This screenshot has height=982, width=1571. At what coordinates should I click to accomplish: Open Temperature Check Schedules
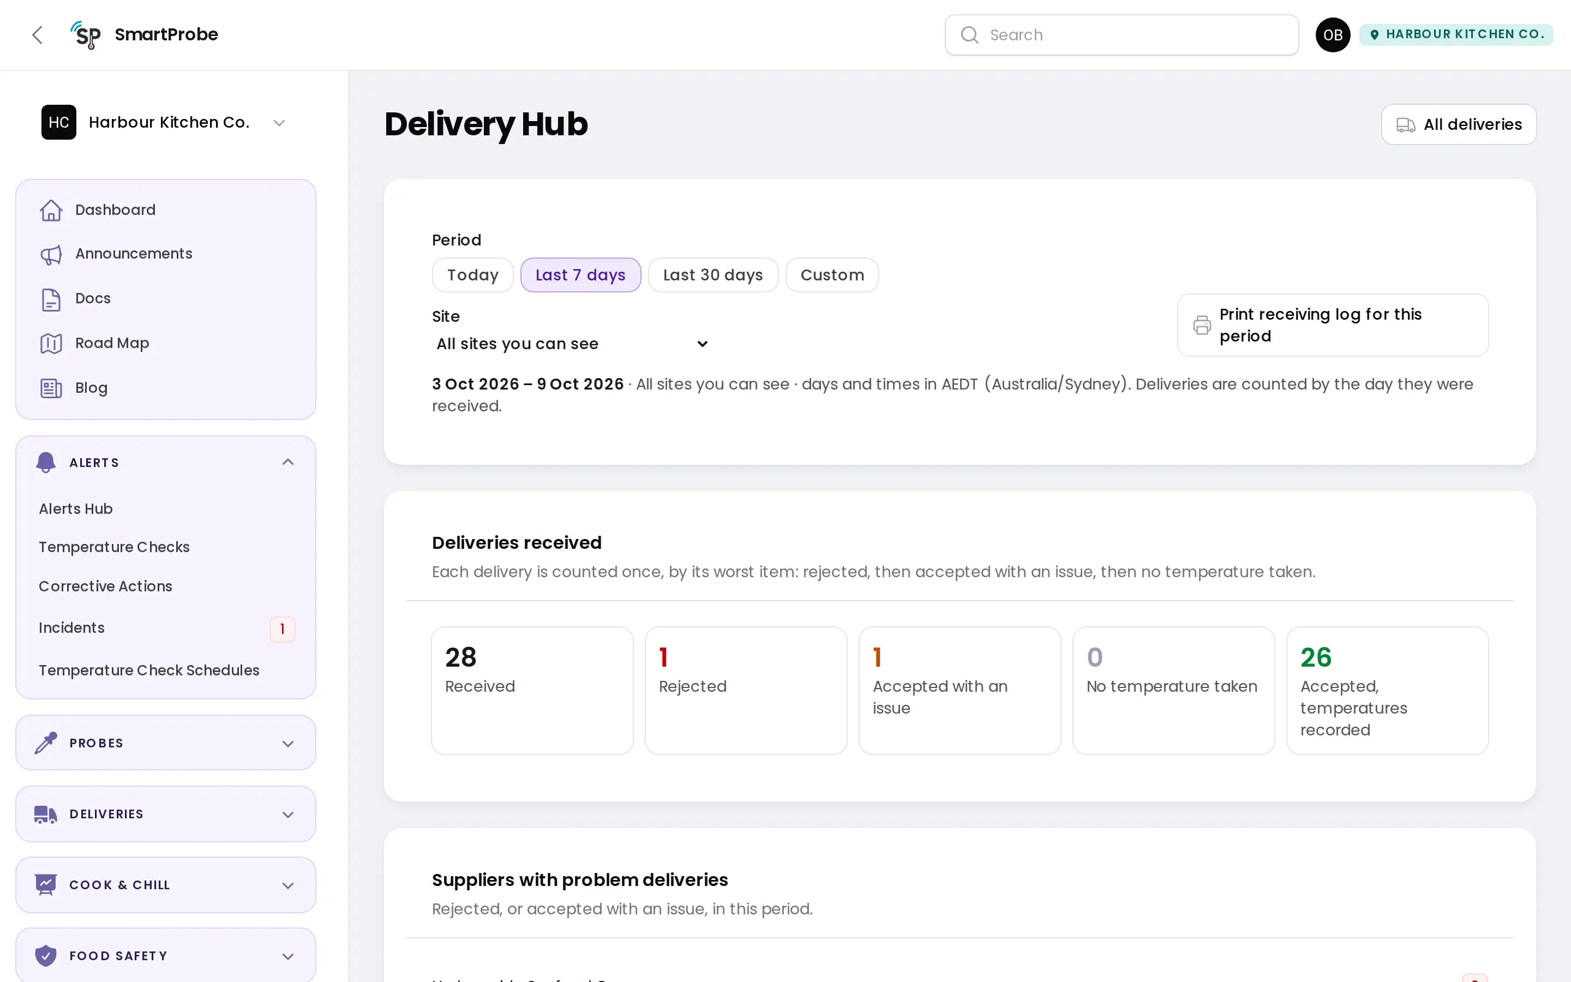coord(149,670)
